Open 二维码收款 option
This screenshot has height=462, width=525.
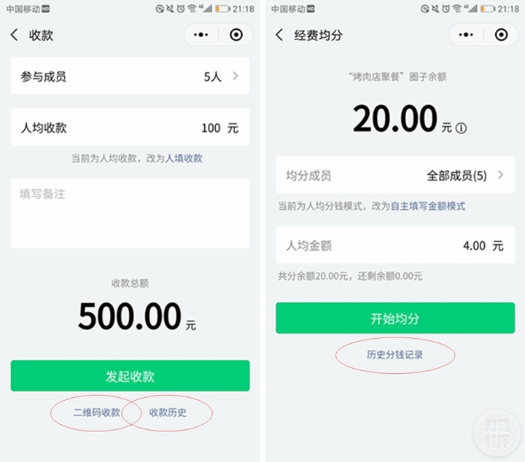click(97, 412)
